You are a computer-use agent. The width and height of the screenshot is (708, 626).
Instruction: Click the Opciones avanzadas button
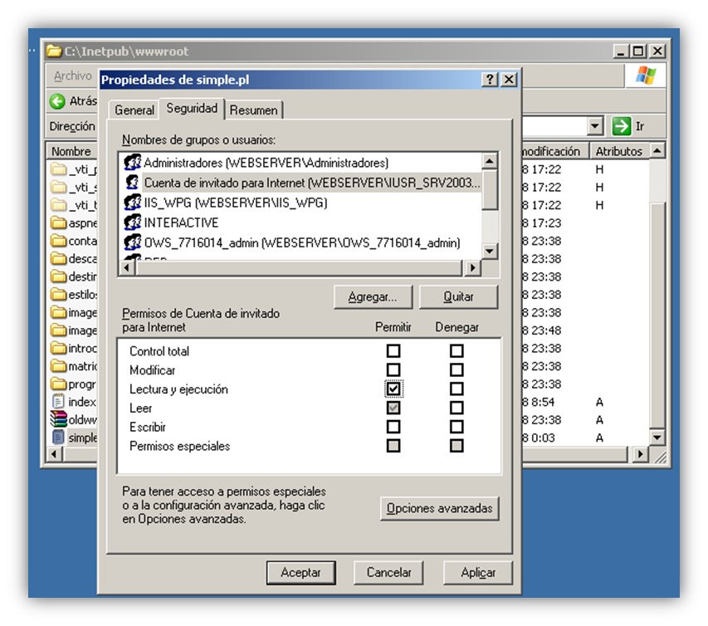[439, 509]
